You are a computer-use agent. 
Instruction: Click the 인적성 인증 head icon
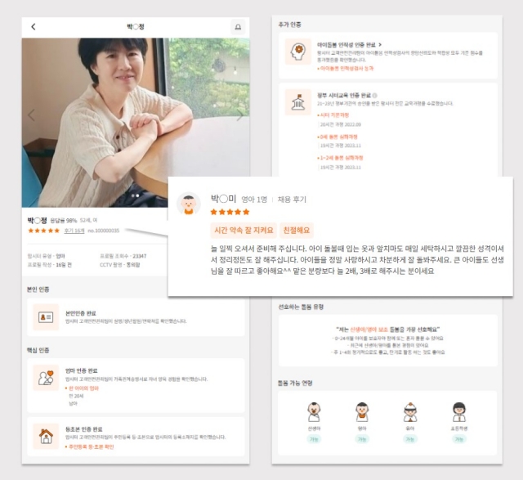pos(297,52)
